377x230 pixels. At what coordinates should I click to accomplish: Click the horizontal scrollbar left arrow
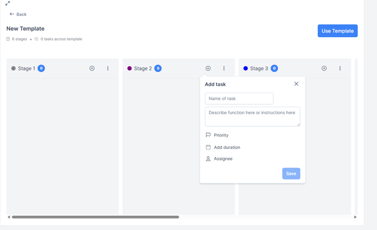[x=9, y=217]
